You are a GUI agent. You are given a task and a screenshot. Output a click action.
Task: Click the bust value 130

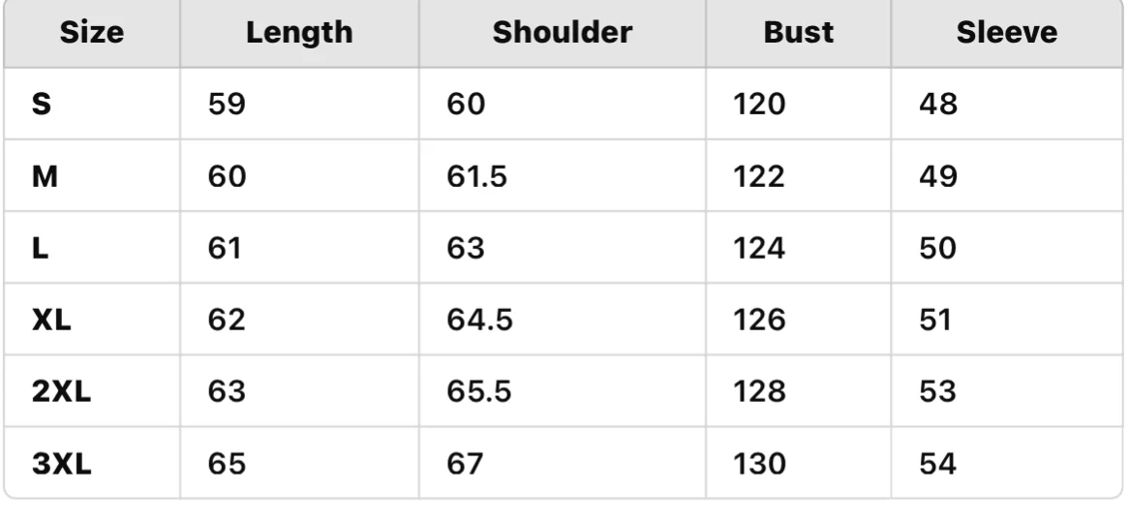pos(758,465)
